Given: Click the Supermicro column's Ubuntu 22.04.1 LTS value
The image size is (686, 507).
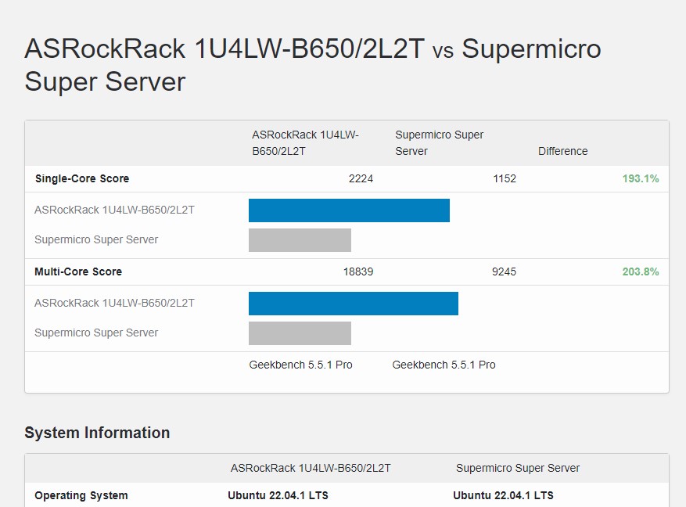Looking at the screenshot, I should click(x=503, y=495).
